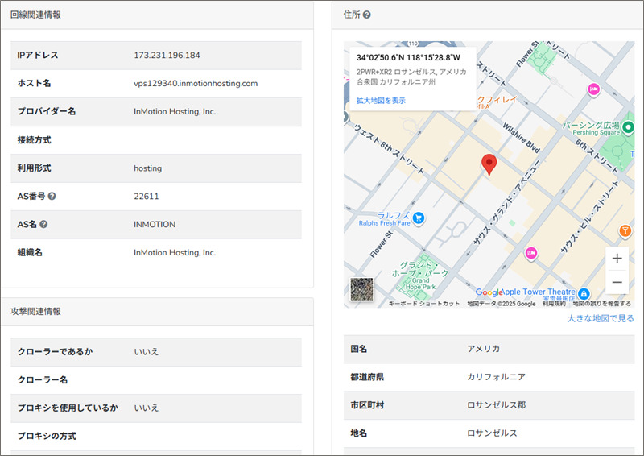Screen dimensions: 644x456
Task: Click the IP address value 173.231.196.184
Action: [x=167, y=56]
